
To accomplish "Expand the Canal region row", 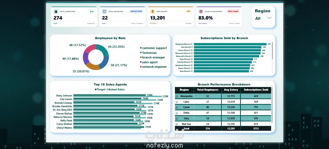I will [x=177, y=107].
